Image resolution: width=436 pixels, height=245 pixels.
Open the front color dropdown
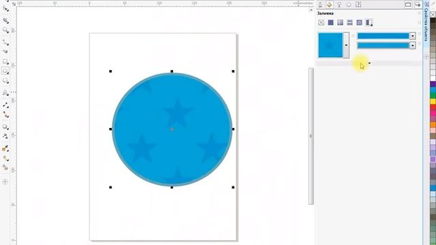coord(413,36)
